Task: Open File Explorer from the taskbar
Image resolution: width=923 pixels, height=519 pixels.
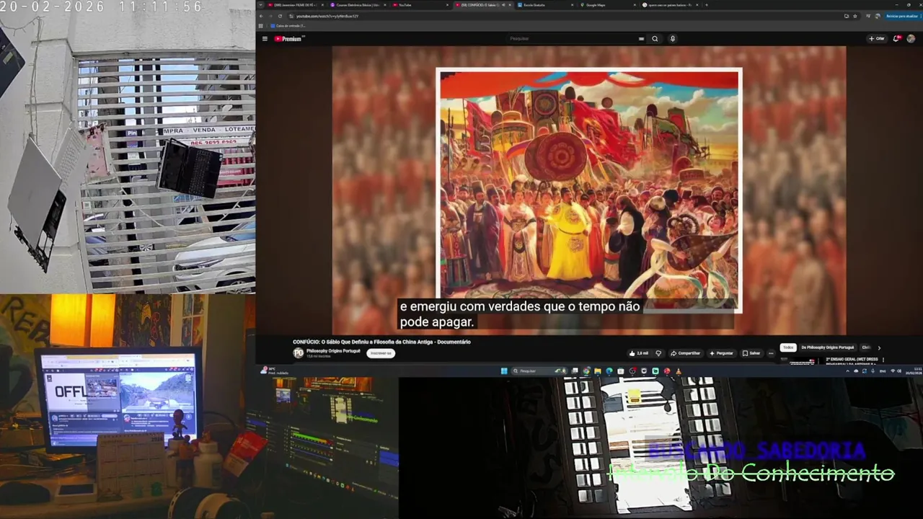Action: coord(598,371)
